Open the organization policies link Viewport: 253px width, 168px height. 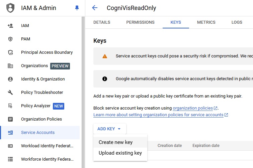[193, 108]
